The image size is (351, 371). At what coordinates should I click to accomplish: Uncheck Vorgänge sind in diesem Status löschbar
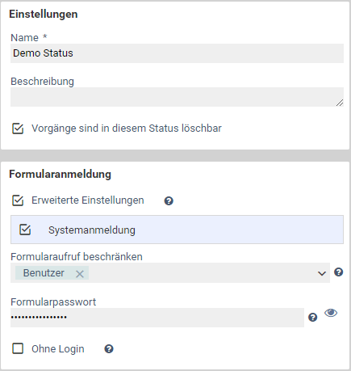[18, 129]
